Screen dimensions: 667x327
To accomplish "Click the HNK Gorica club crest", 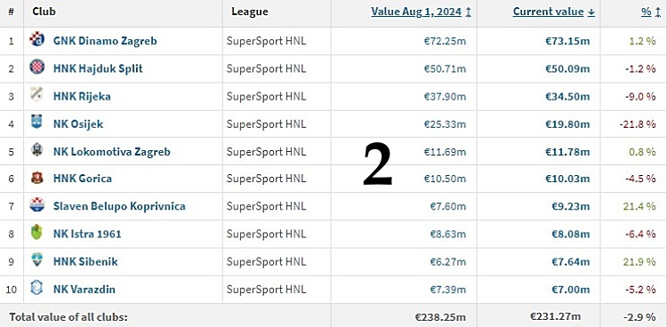I will [x=37, y=178].
